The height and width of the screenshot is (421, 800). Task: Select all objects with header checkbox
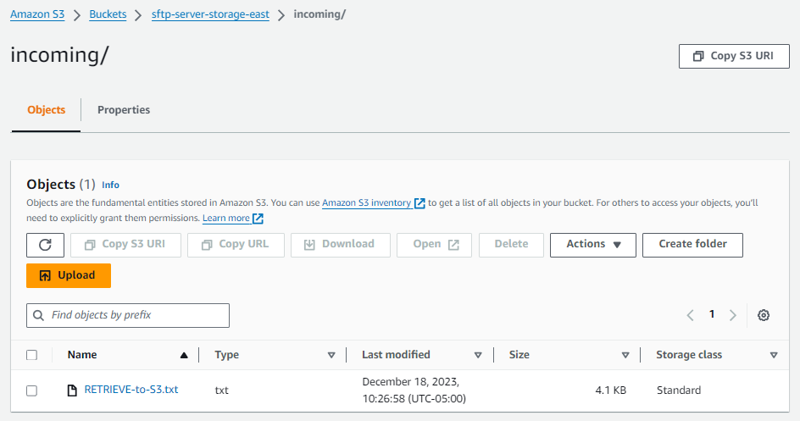(32, 356)
